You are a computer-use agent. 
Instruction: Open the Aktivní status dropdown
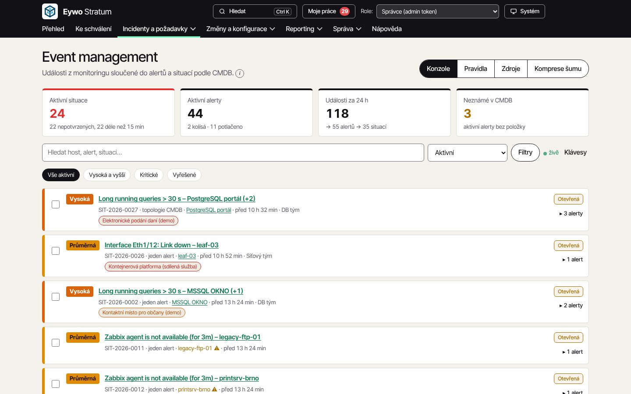click(x=467, y=153)
